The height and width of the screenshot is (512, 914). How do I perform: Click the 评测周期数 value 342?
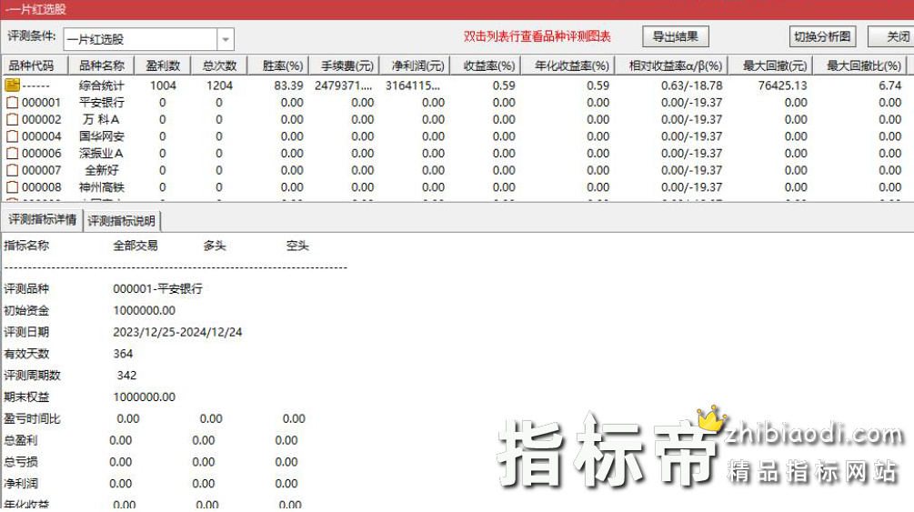click(x=126, y=376)
